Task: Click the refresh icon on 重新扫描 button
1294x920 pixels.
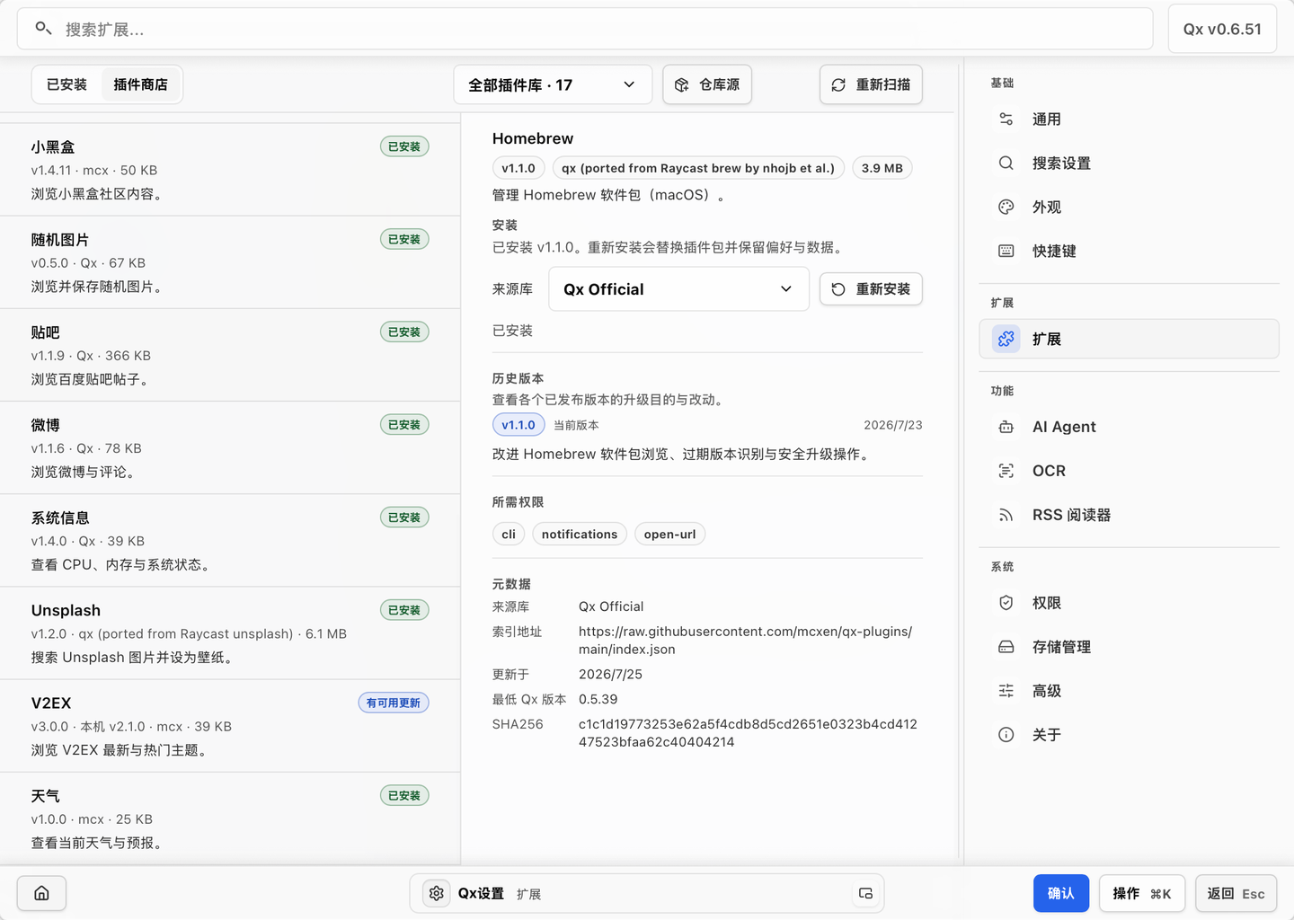Action: coord(838,85)
